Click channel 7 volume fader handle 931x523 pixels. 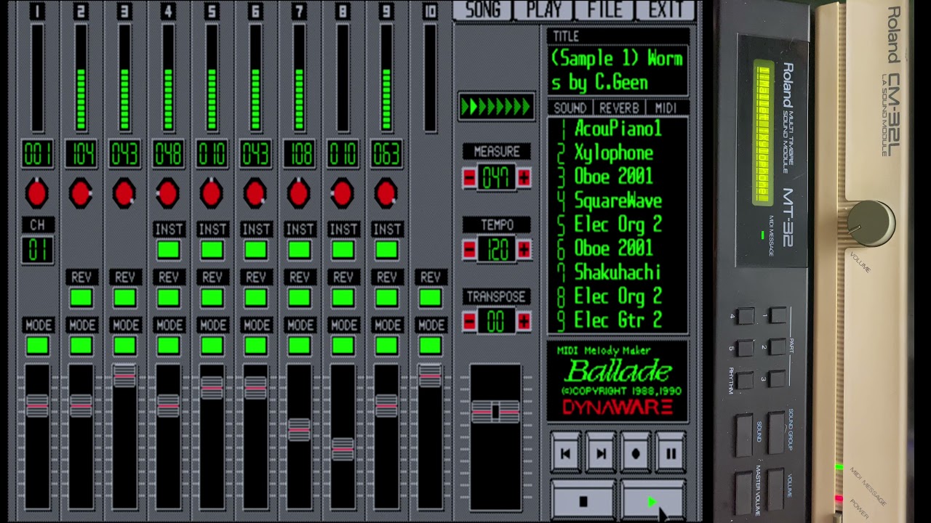click(x=299, y=429)
